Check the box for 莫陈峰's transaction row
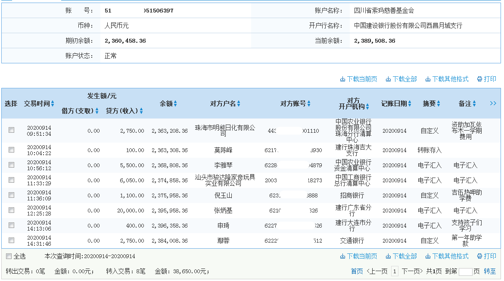 (x=11, y=150)
